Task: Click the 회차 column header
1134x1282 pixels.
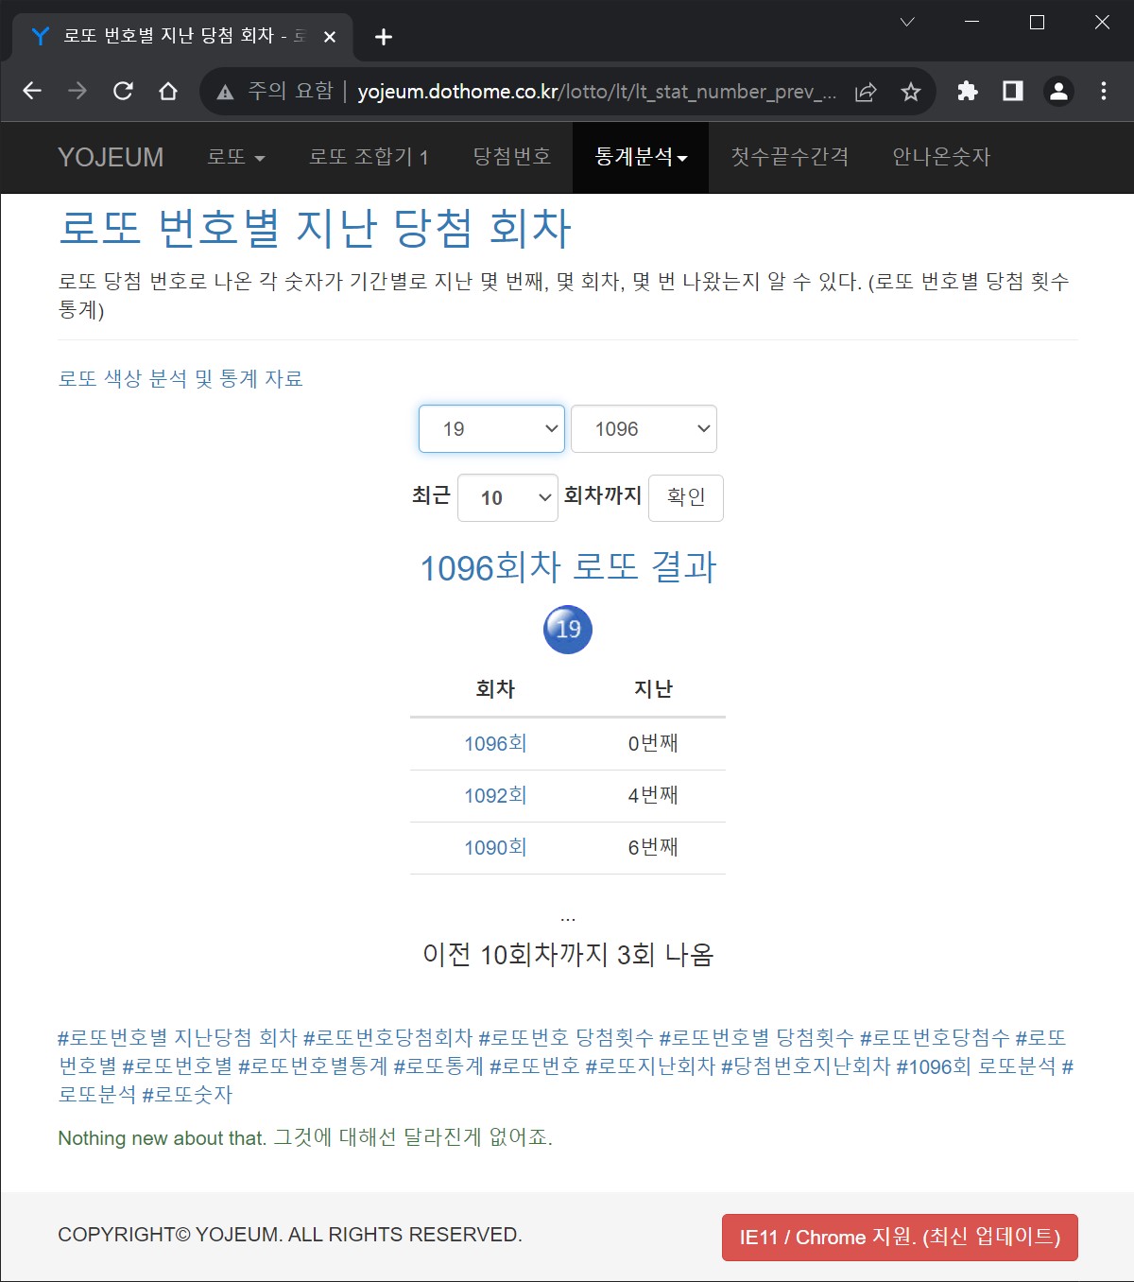Action: [495, 689]
